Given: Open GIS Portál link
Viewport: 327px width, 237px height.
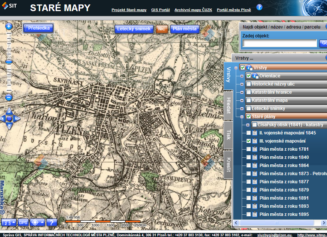Looking at the screenshot, I should [161, 10].
